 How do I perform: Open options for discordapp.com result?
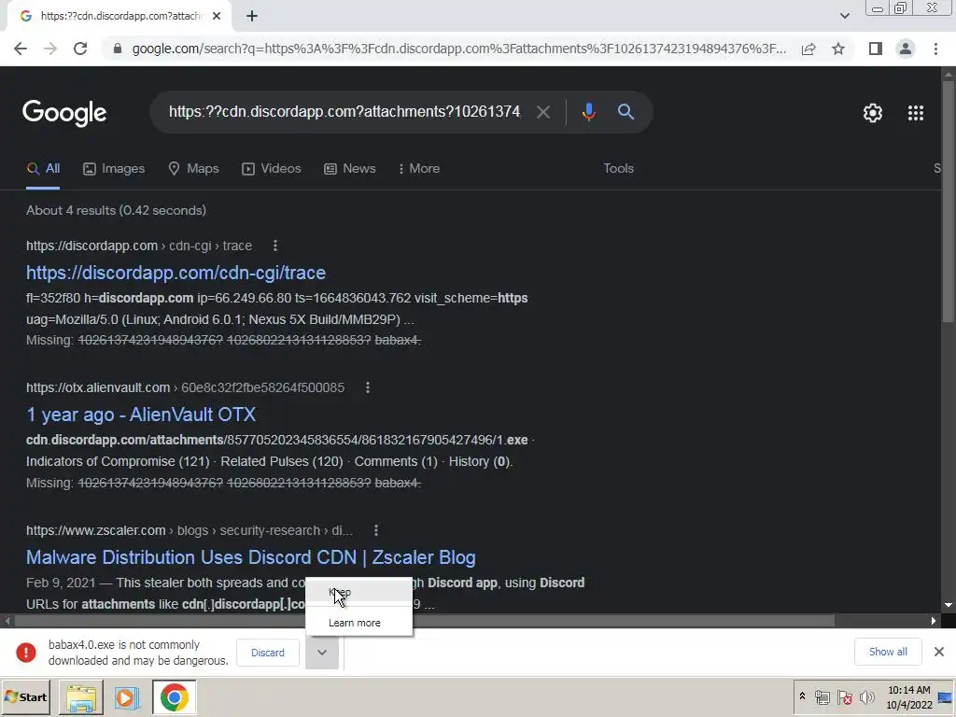click(275, 246)
